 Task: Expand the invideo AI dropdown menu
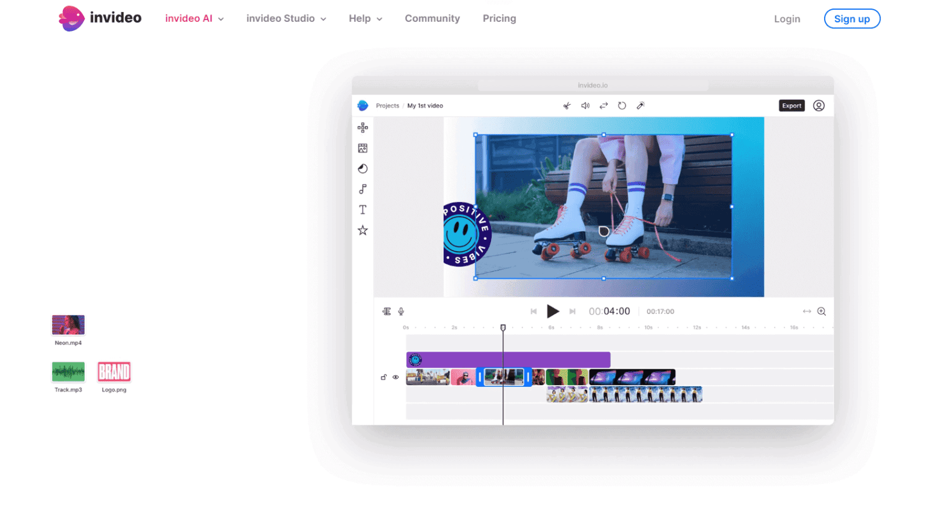point(194,19)
